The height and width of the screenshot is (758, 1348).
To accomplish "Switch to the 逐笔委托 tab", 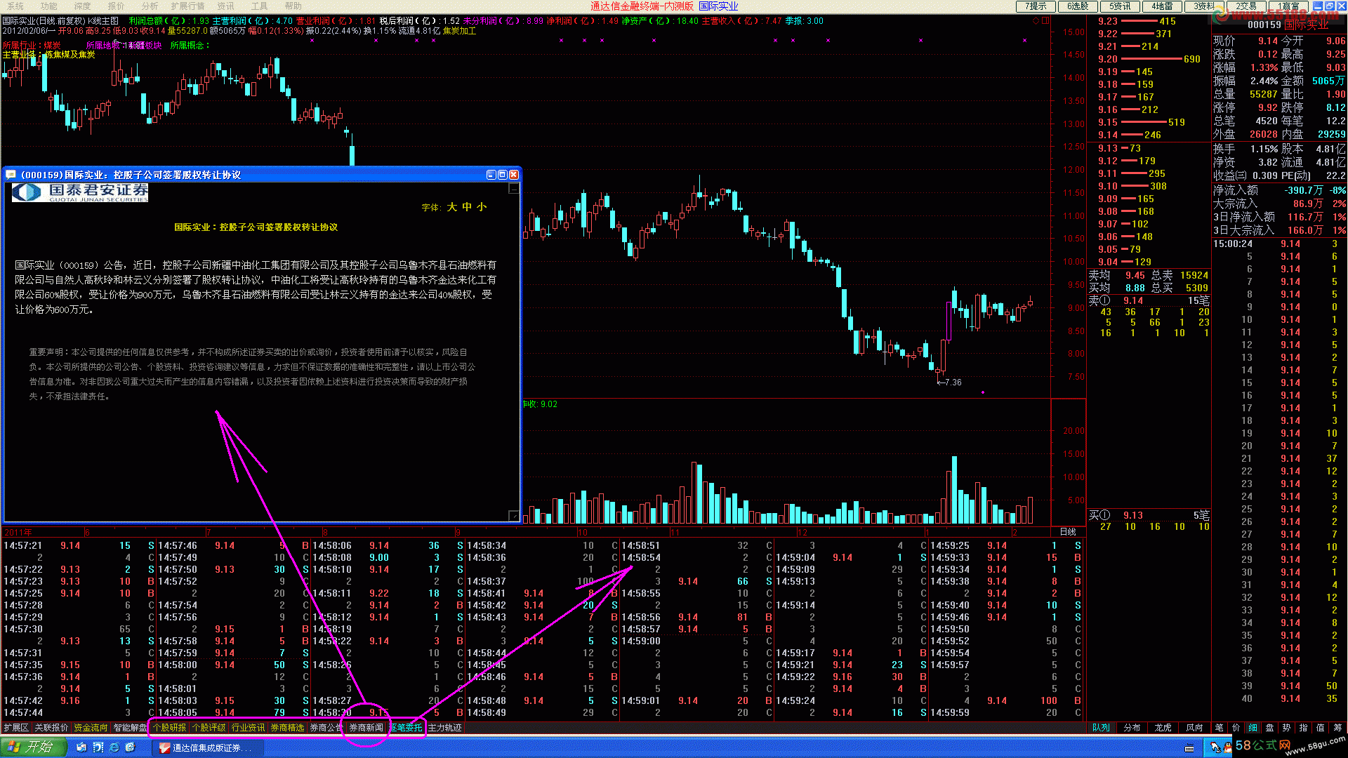I will [x=407, y=728].
